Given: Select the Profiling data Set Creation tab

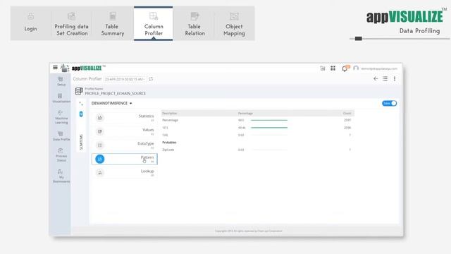Looking at the screenshot, I should [x=72, y=23].
